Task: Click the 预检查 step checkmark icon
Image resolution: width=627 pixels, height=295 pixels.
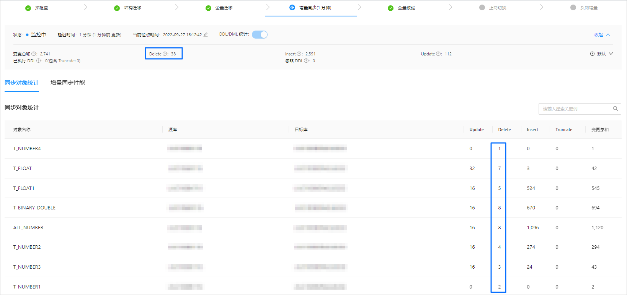Action: click(28, 8)
